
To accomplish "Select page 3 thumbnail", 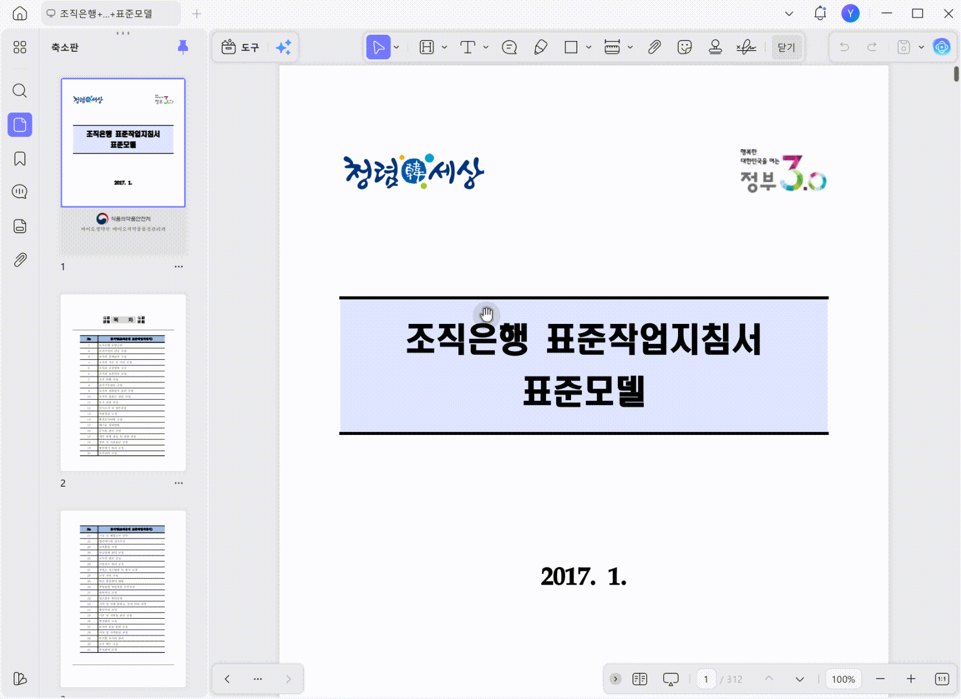I will click(123, 599).
